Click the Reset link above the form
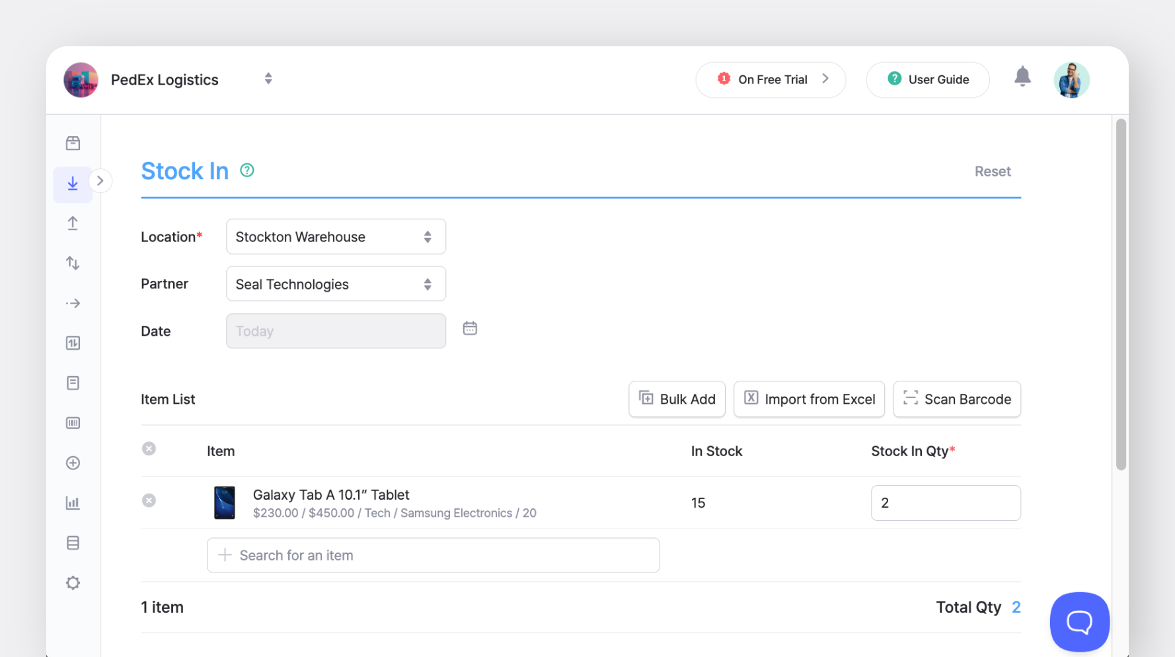 point(993,171)
